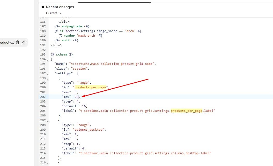The height and width of the screenshot is (166, 273).
Task: Collapse the object fold at line 207
Action: pyautogui.click(x=48, y=121)
